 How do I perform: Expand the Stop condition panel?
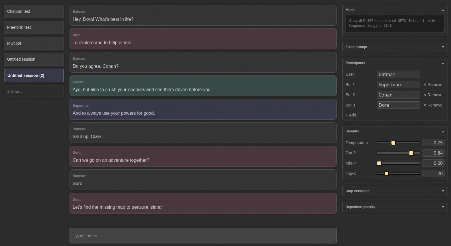click(443, 191)
